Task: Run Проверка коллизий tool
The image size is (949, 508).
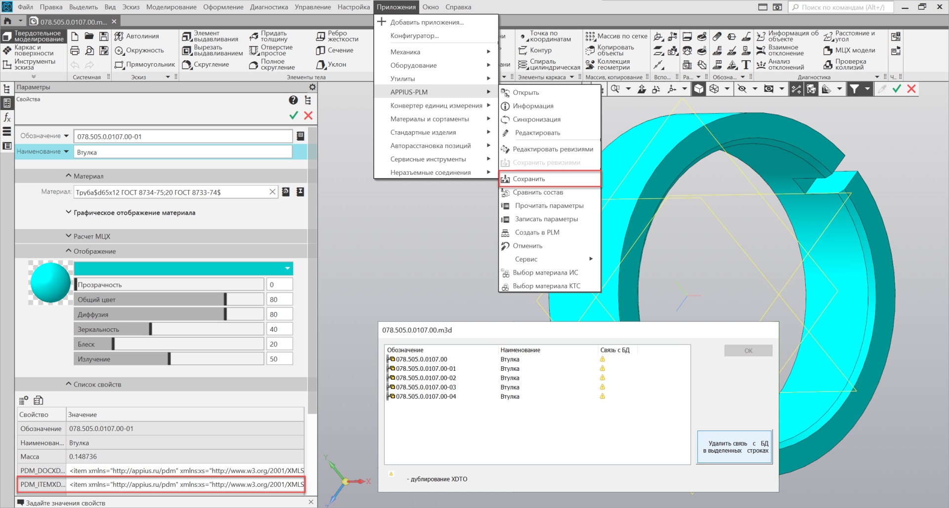Action: [845, 65]
